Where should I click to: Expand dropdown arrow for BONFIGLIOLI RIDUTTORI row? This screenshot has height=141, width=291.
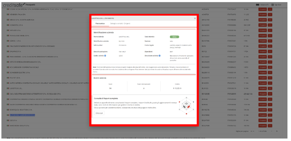(x=270, y=110)
